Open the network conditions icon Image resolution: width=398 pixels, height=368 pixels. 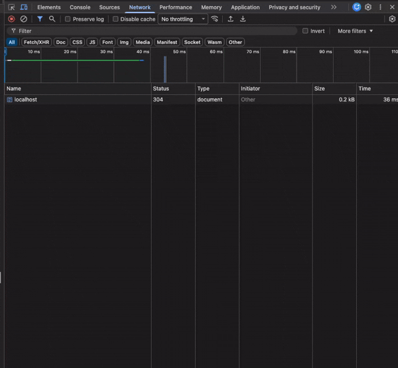[x=215, y=19]
